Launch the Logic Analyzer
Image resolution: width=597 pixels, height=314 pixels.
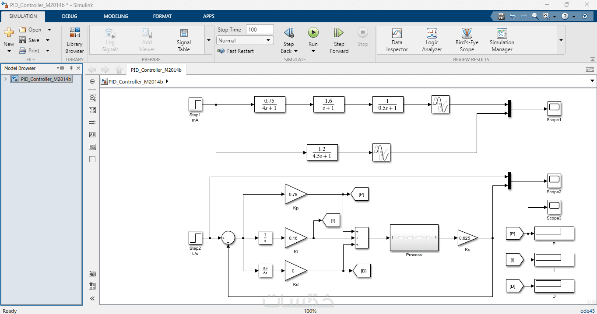(x=432, y=40)
